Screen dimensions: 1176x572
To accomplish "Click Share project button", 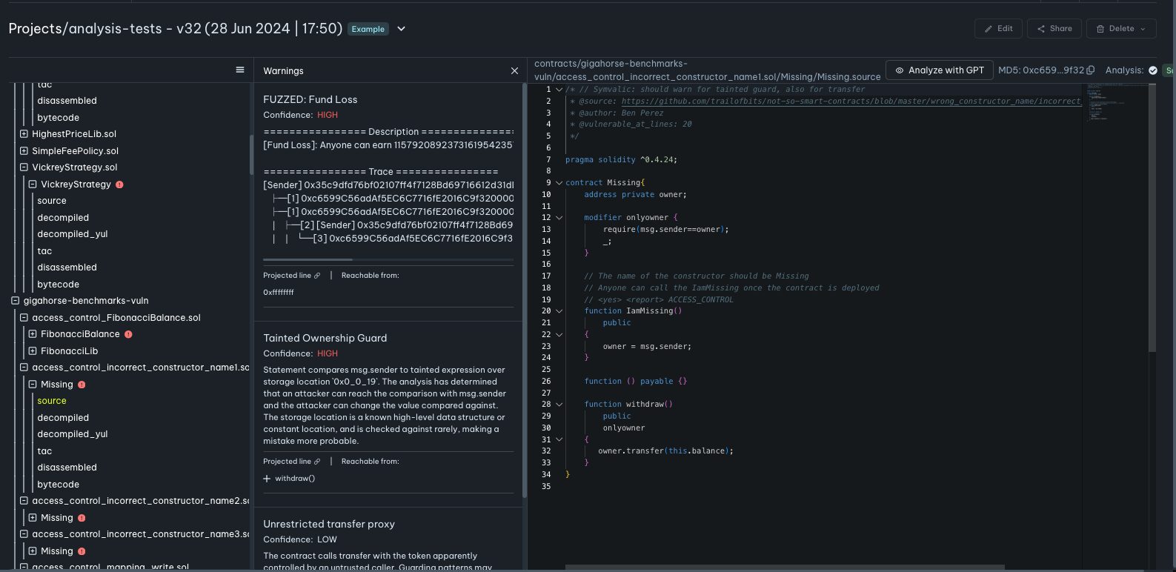I will [1054, 29].
